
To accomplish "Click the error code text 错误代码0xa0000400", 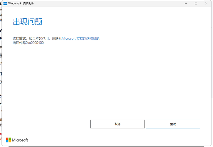I will (x=28, y=43).
